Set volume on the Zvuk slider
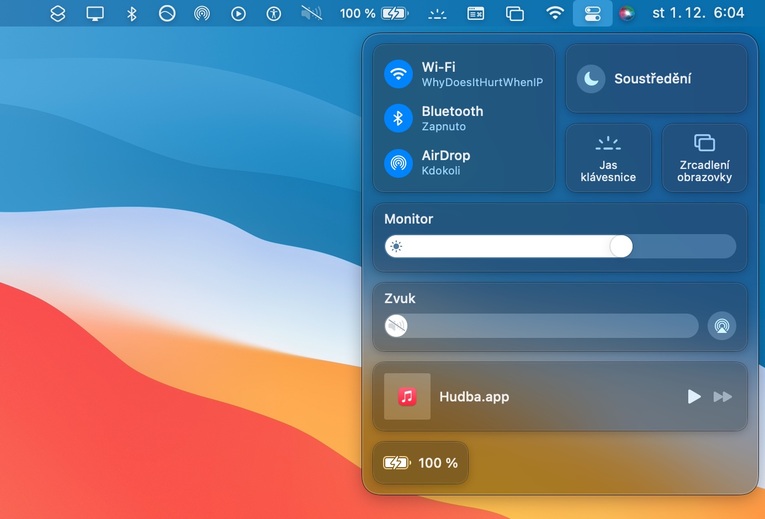The height and width of the screenshot is (519, 765). (541, 326)
